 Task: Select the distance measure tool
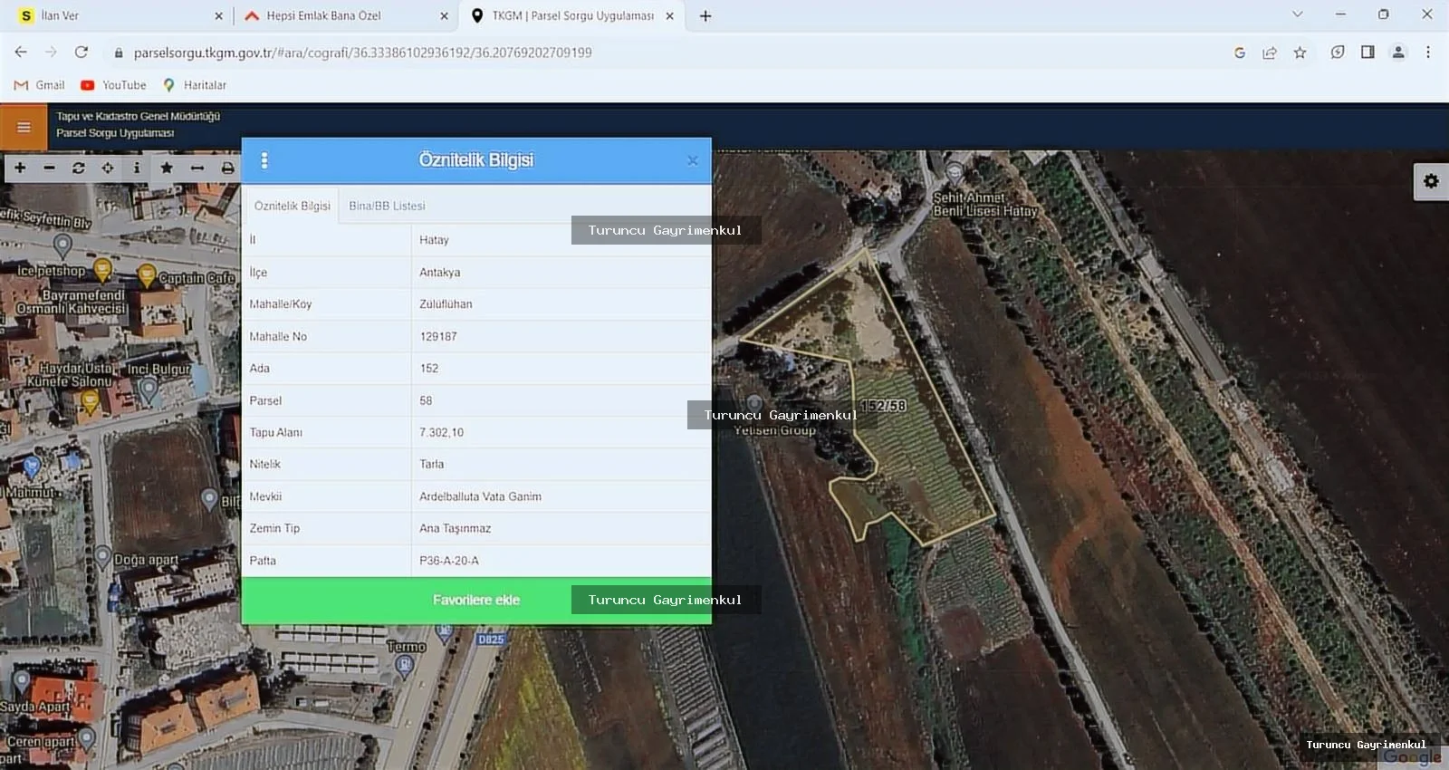[x=197, y=168]
